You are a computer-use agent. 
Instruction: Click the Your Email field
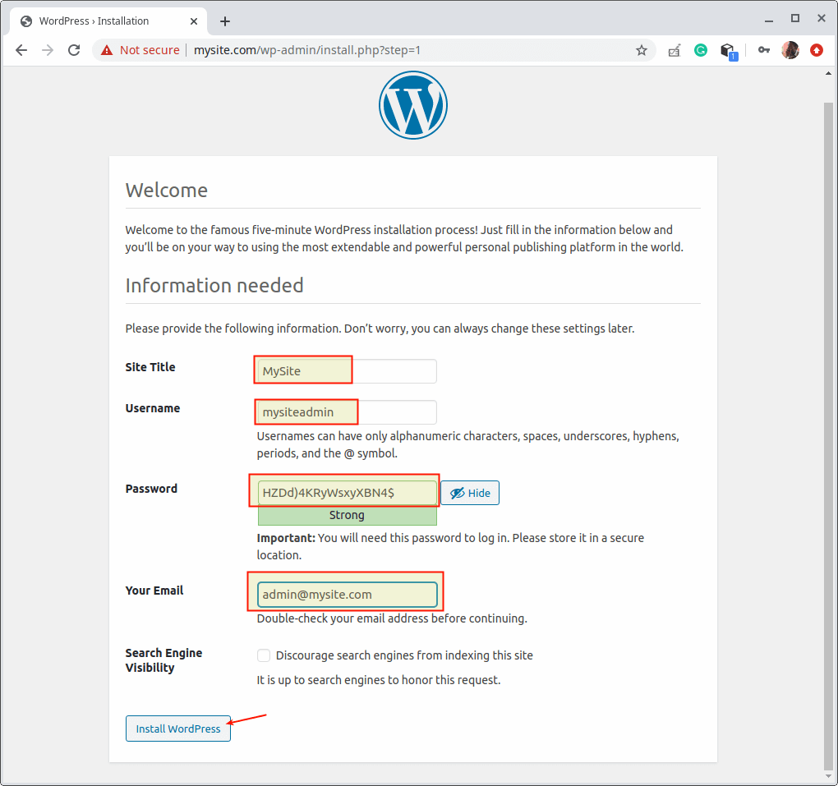347,594
